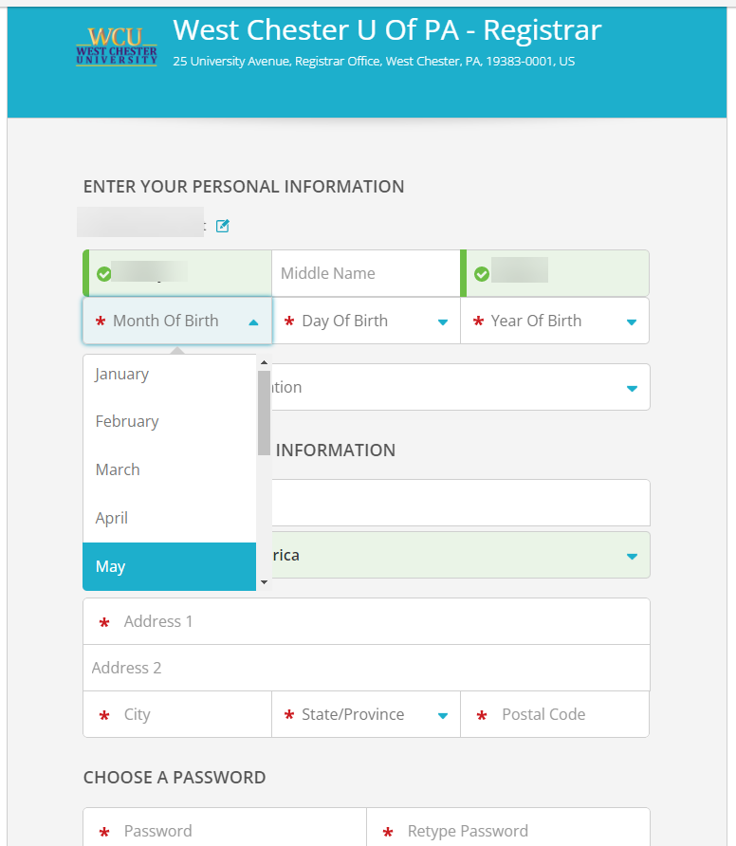Collapse the Month Of Birth dropdown arrow

click(x=253, y=322)
